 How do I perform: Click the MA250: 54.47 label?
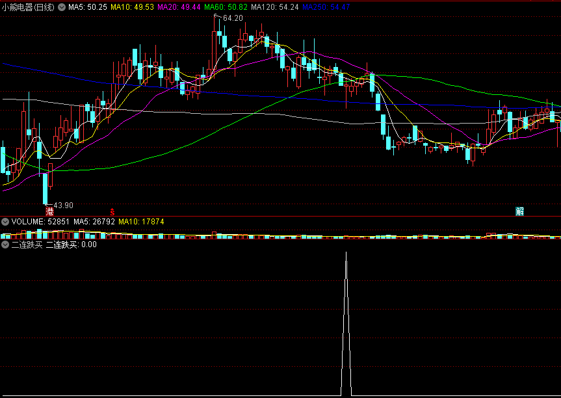(326, 7)
